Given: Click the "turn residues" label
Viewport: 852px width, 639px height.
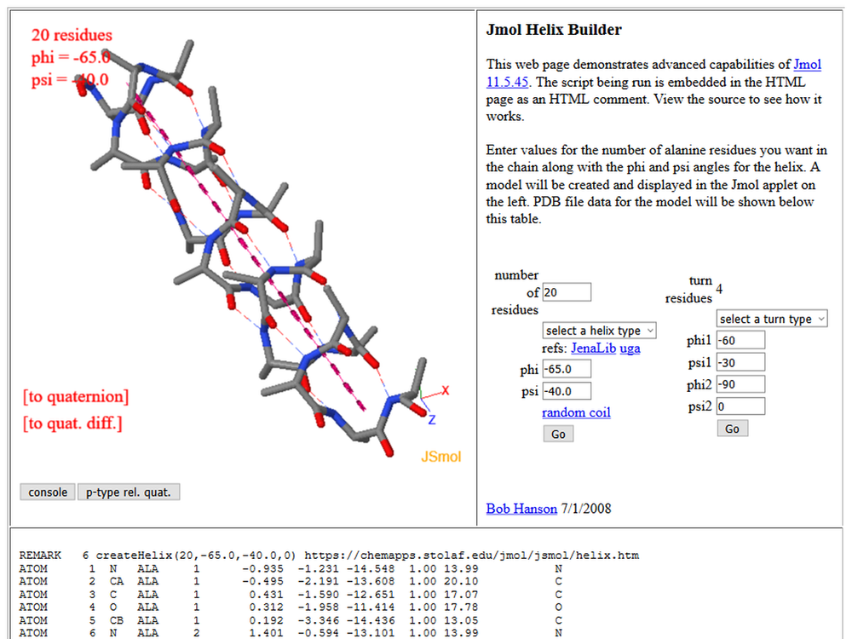Looking at the screenshot, I should [688, 289].
